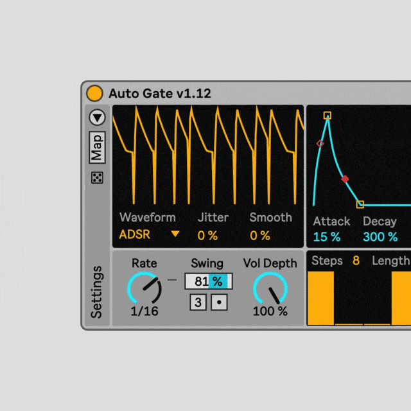Click the Swing 81 % slider
411x411 pixels.
(x=208, y=281)
